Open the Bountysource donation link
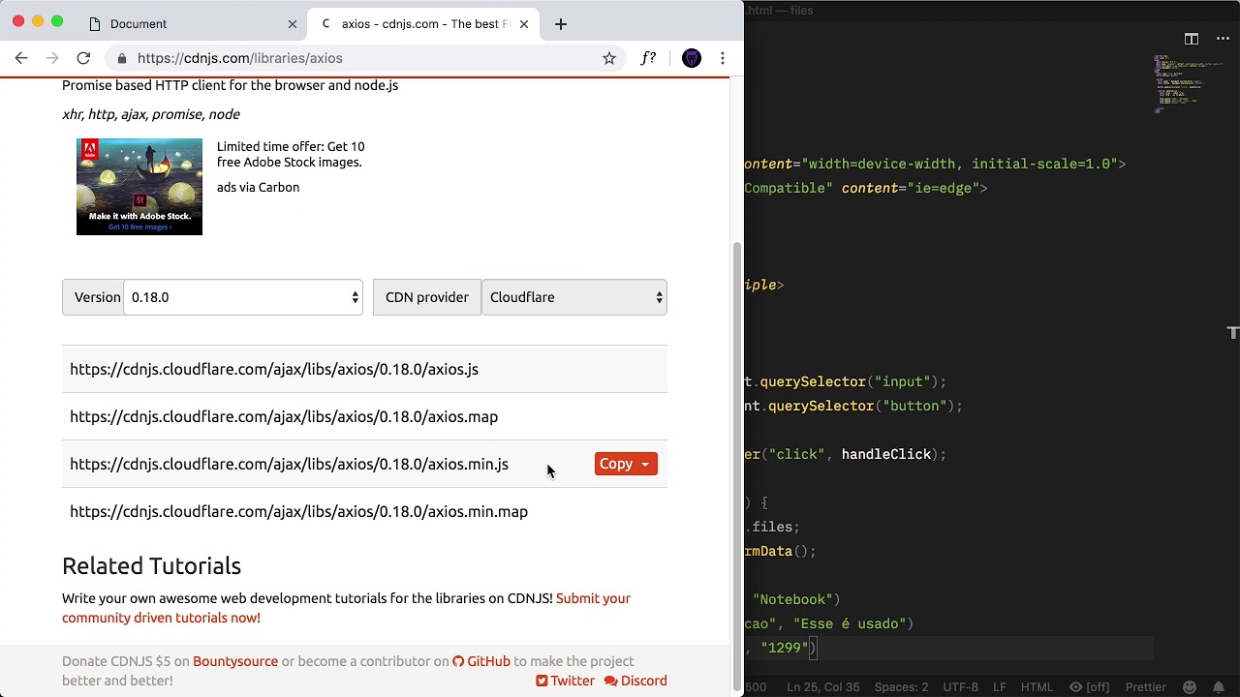The width and height of the screenshot is (1240, 697). 235,661
